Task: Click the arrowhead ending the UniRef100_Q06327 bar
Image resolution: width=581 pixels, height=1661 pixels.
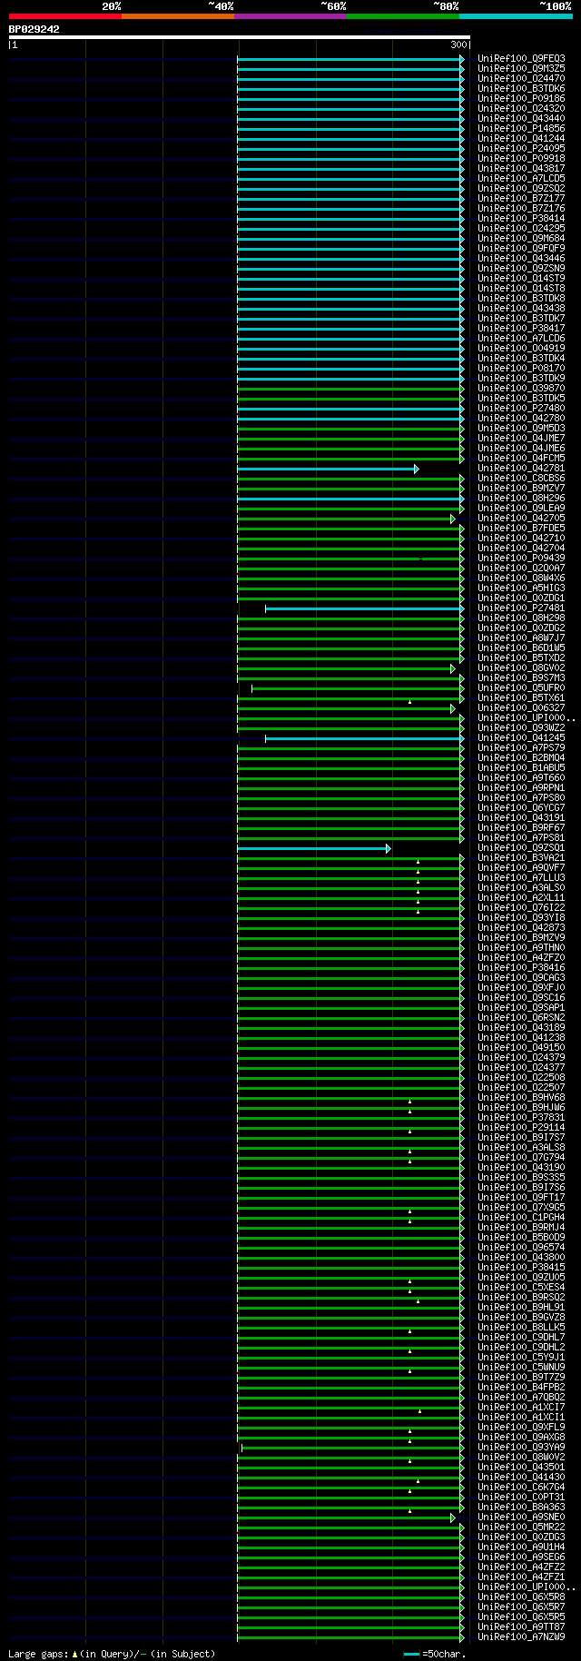Action: [x=453, y=708]
